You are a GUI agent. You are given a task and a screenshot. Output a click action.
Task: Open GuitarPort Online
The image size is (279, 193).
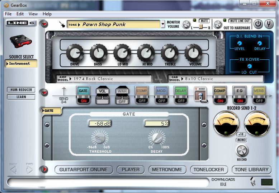tap(84, 170)
